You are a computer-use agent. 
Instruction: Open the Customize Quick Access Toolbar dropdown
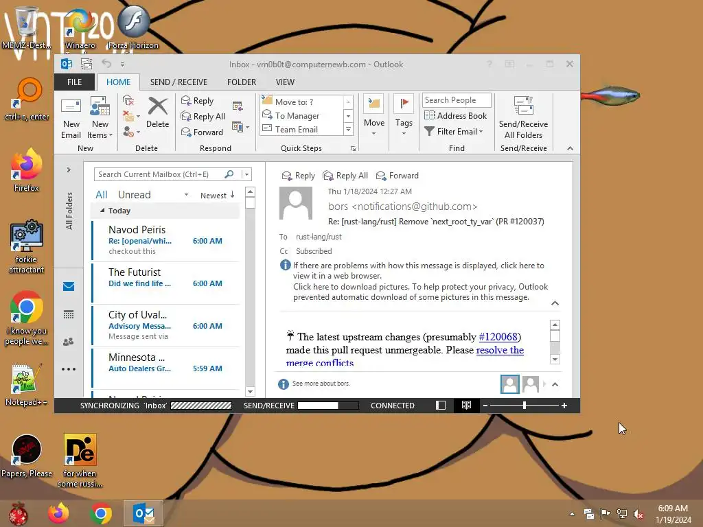122,65
